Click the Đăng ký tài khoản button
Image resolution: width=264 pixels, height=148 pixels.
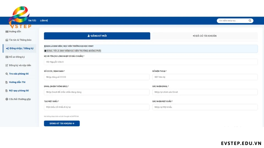62,124
